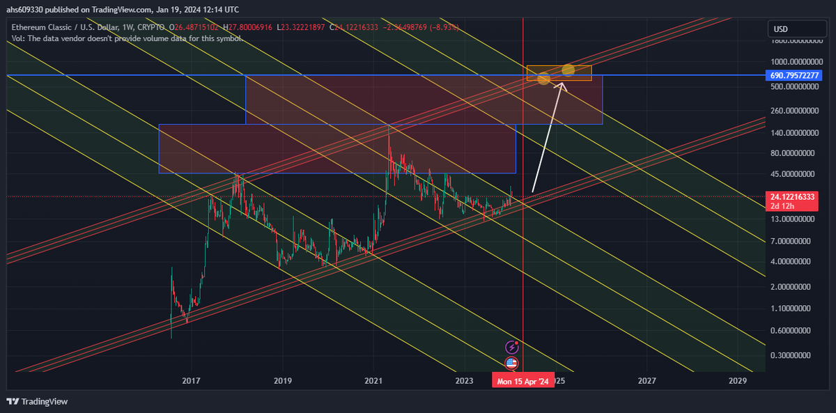
Task: Click the 2021 label on the time axis
Action: point(373,381)
